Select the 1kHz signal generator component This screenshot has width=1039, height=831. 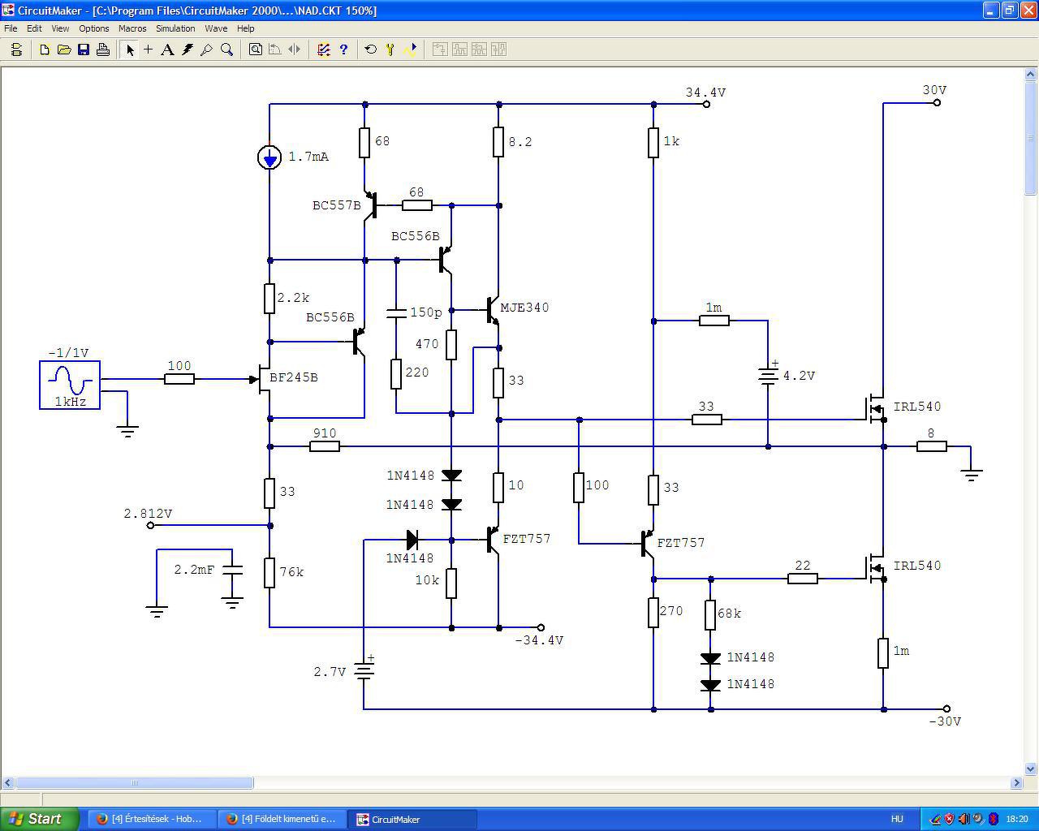[70, 385]
